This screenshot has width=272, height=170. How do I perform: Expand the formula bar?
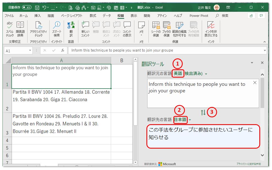[x=265, y=50]
